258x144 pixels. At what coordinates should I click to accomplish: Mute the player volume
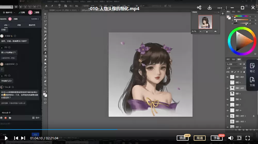[231, 138]
